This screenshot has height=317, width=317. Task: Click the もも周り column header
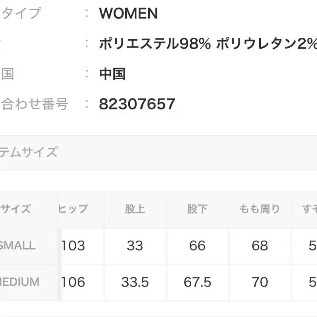pyautogui.click(x=260, y=209)
